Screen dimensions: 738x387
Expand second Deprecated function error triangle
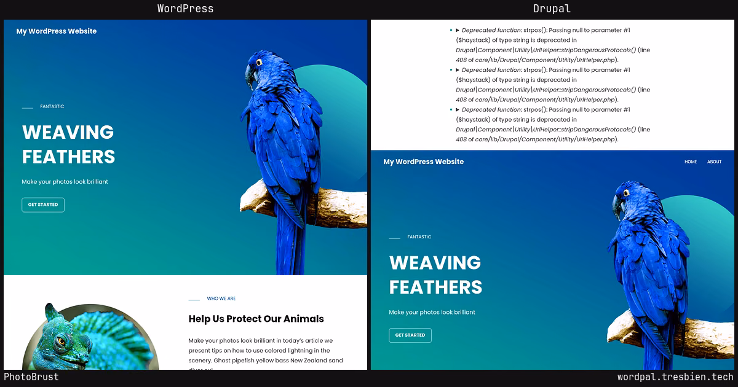[458, 70]
